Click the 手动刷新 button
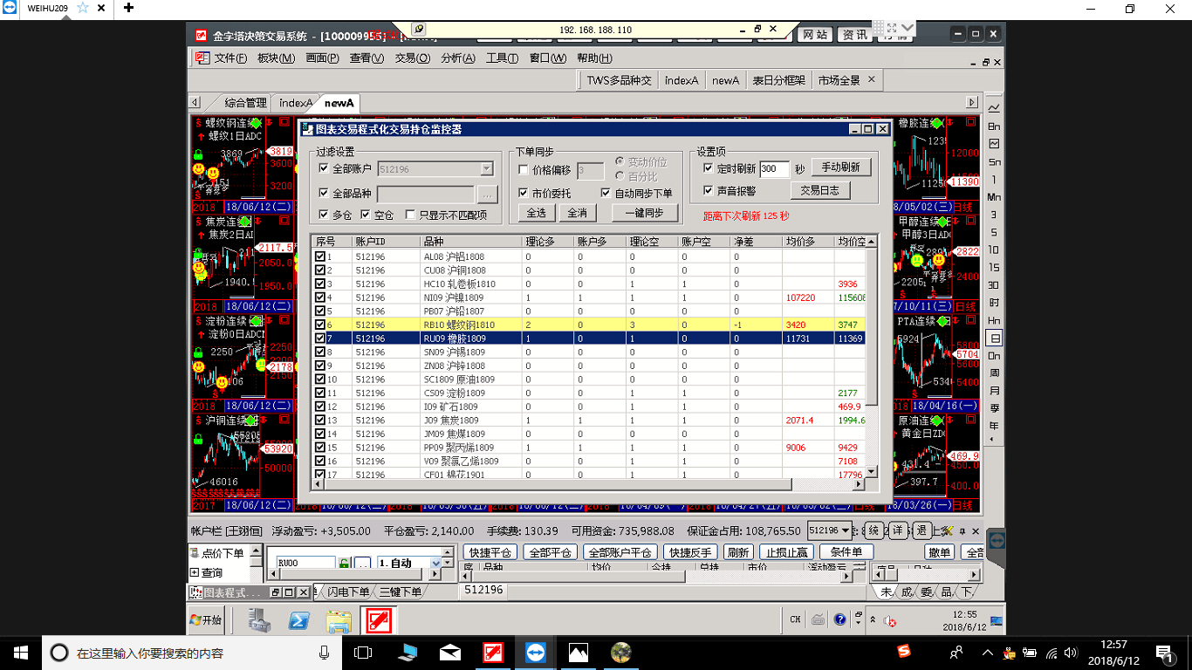Image resolution: width=1192 pixels, height=670 pixels. coord(841,167)
